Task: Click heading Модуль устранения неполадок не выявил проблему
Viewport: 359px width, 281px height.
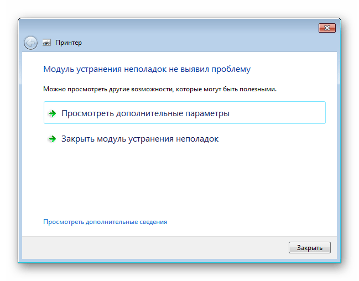Action: 147,69
